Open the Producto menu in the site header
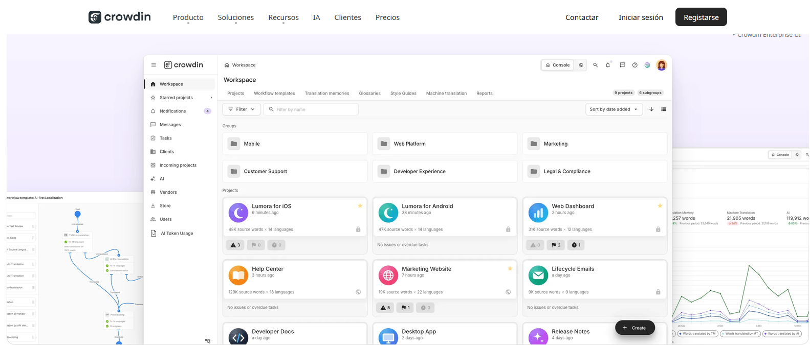The image size is (810, 345). point(188,17)
